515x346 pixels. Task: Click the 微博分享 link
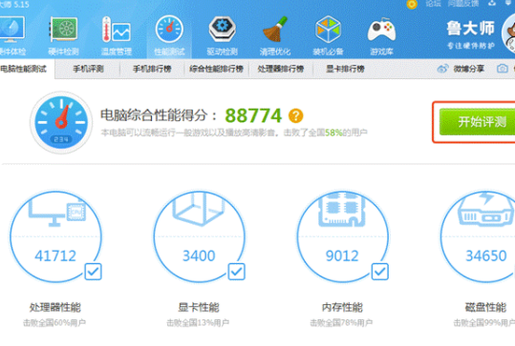click(x=469, y=69)
